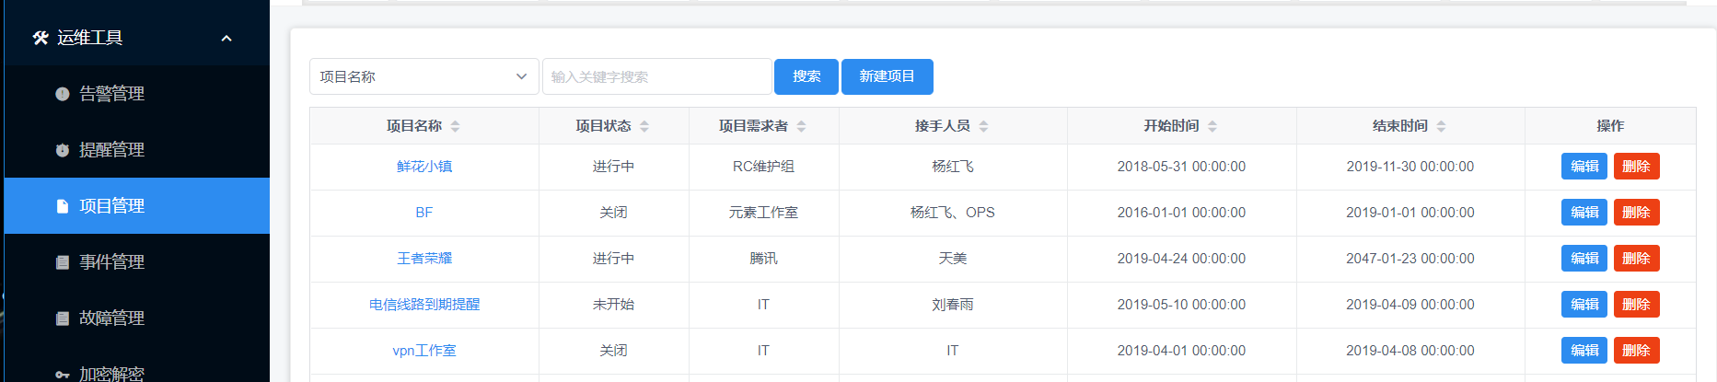Sort by 开始时间 column arrows

[1212, 126]
